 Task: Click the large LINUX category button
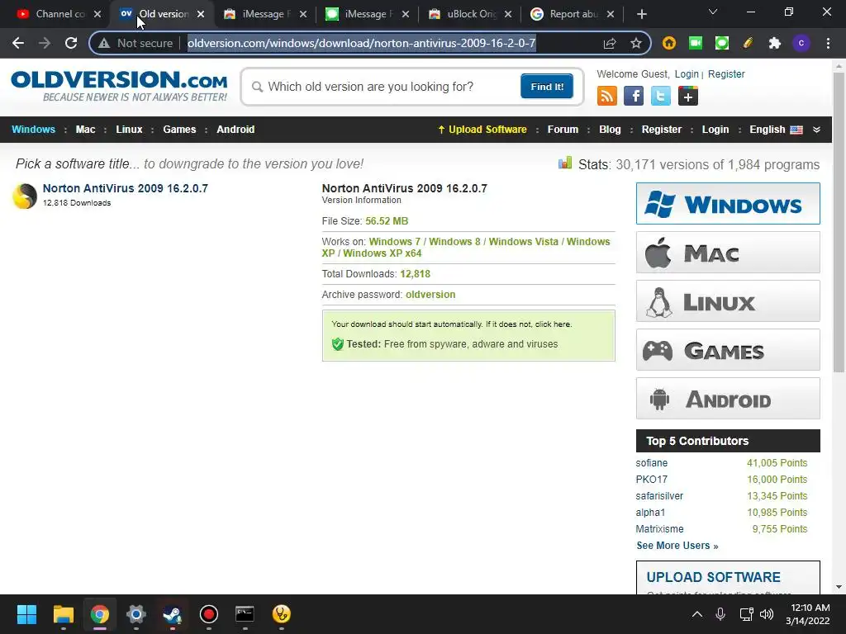coord(728,300)
